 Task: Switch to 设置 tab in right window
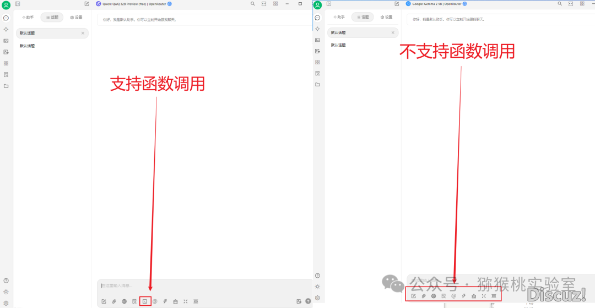[x=387, y=17]
